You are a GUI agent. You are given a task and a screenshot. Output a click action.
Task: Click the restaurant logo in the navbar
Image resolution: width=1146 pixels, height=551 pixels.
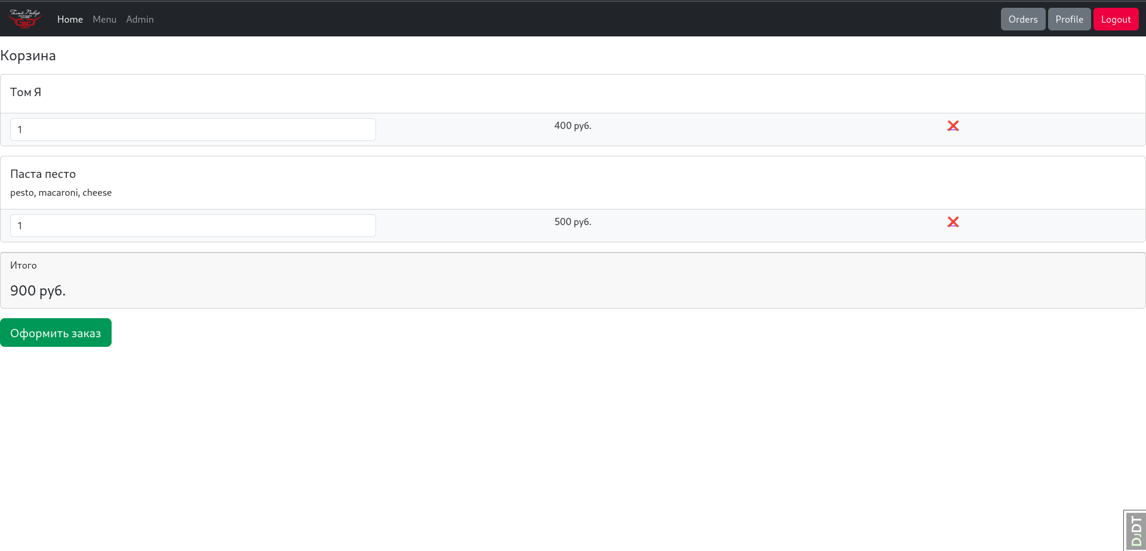[x=25, y=19]
